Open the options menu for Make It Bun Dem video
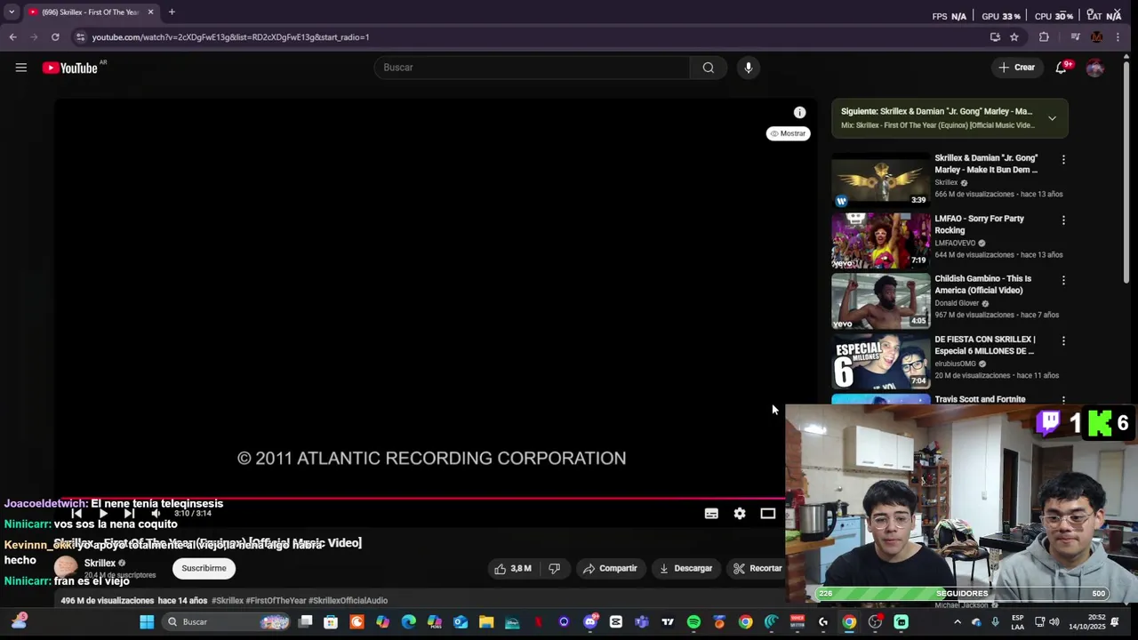 (x=1063, y=160)
